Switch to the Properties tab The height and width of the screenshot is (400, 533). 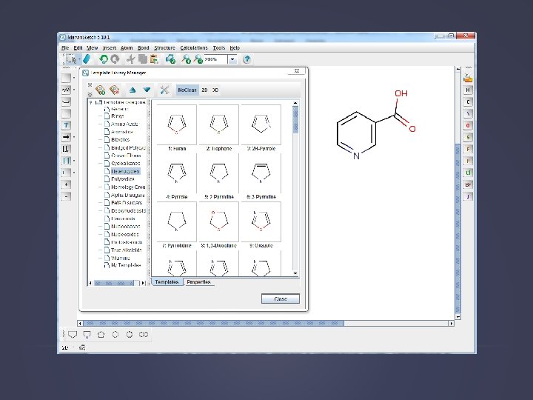tap(199, 282)
